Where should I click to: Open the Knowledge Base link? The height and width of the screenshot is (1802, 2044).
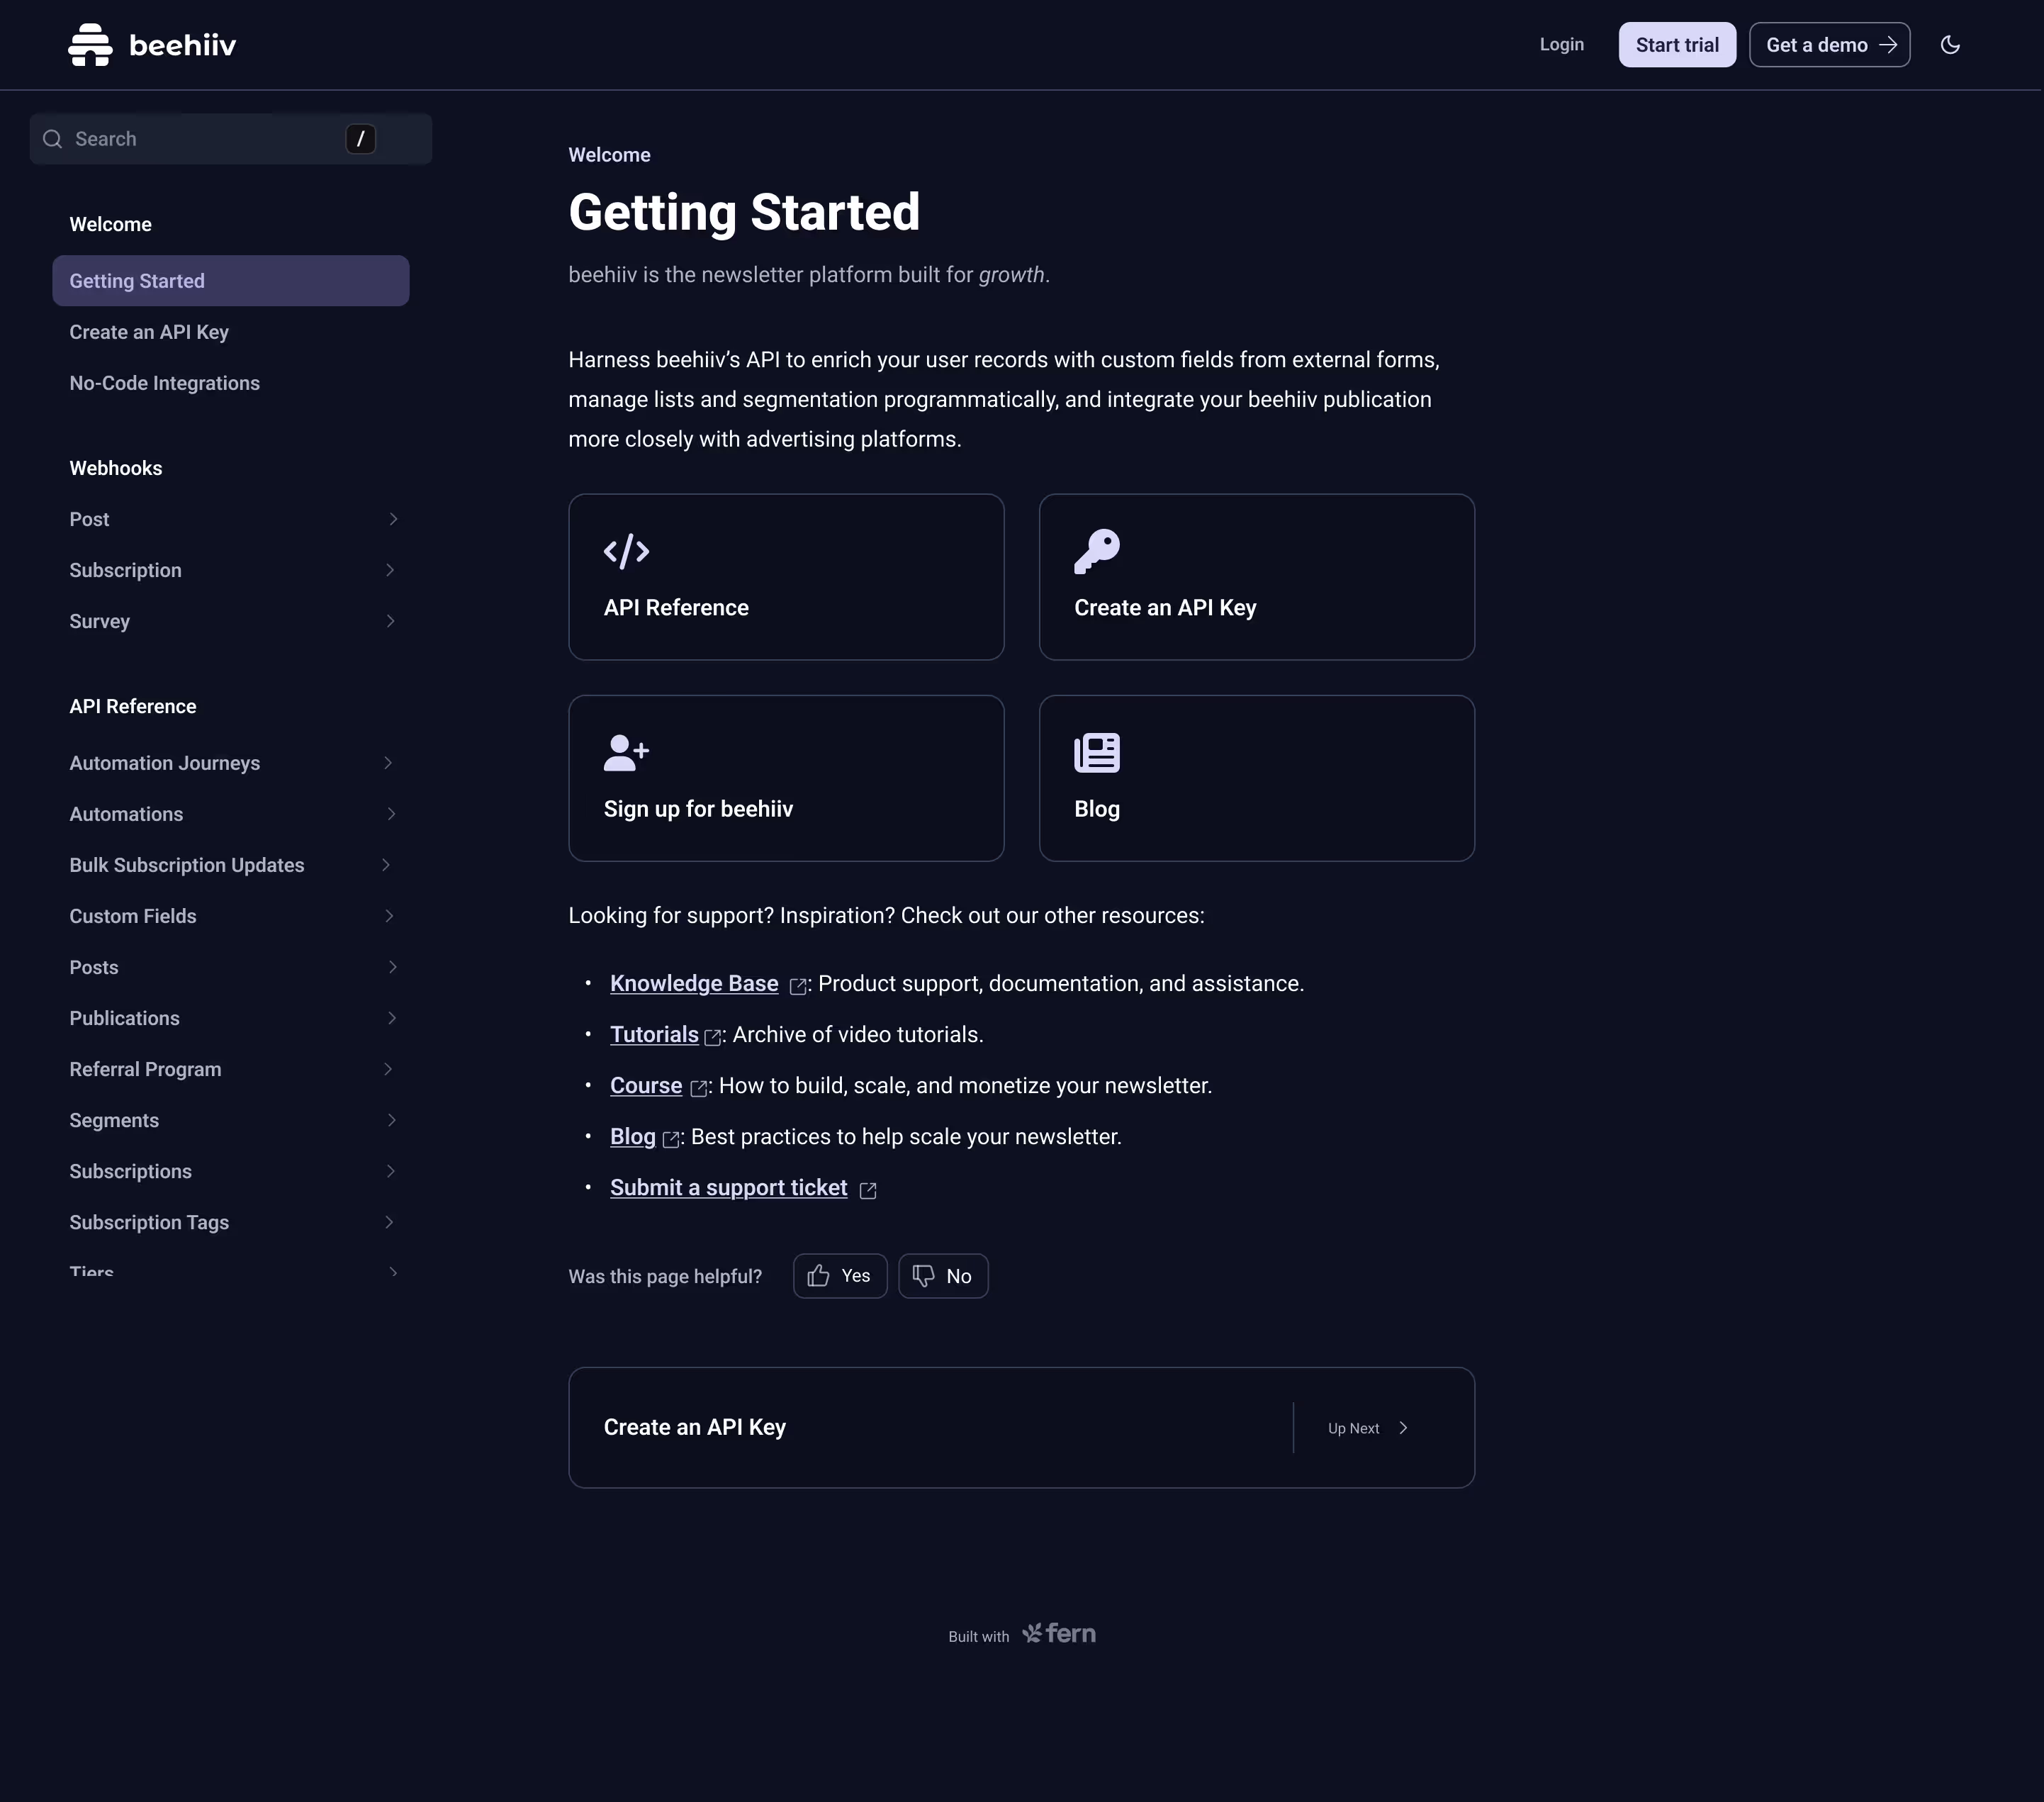[693, 984]
